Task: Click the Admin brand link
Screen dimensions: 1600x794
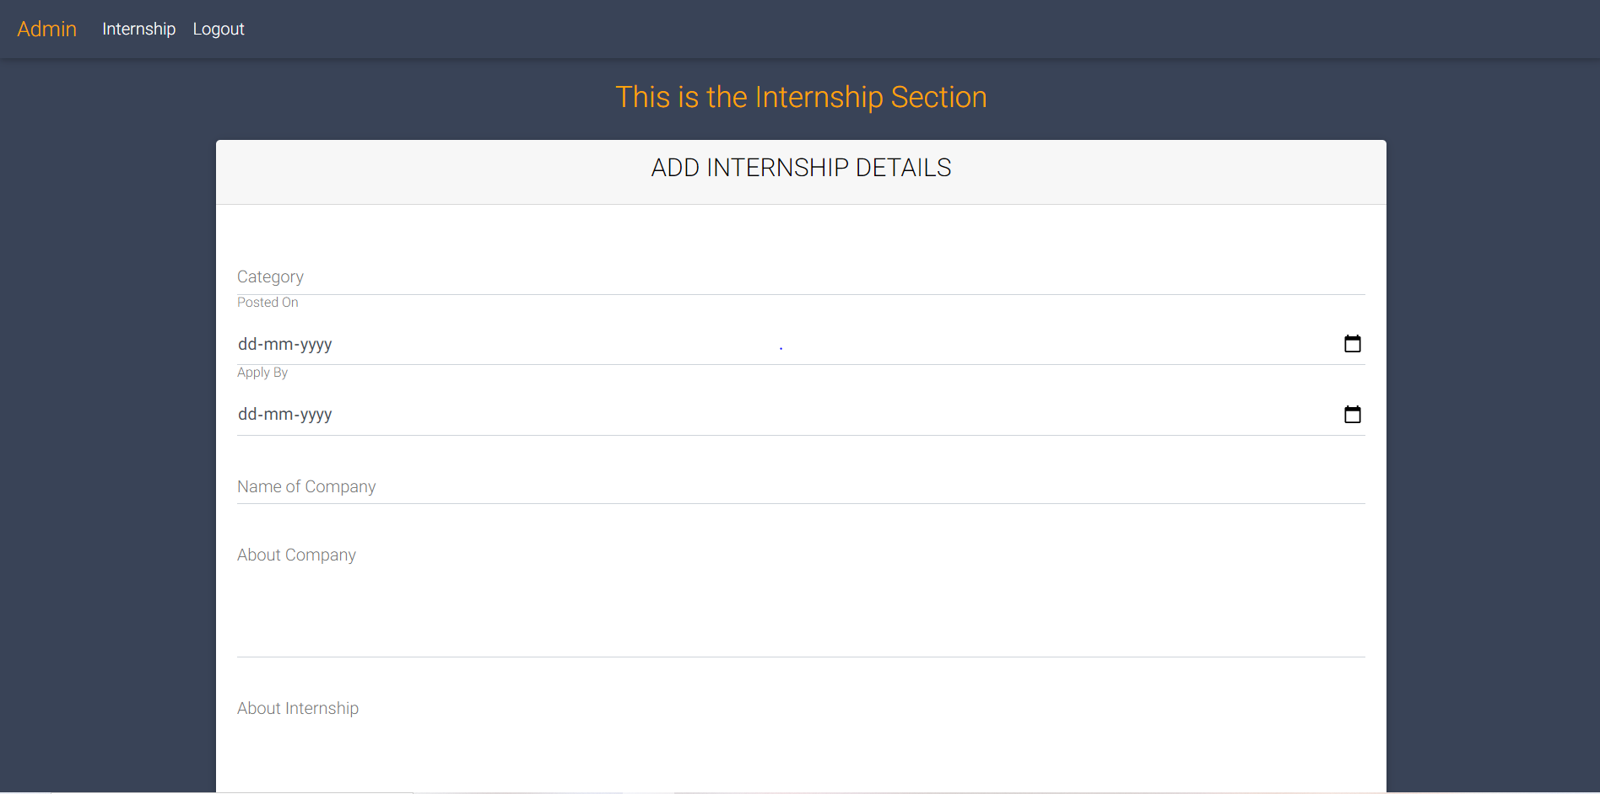Action: click(47, 30)
